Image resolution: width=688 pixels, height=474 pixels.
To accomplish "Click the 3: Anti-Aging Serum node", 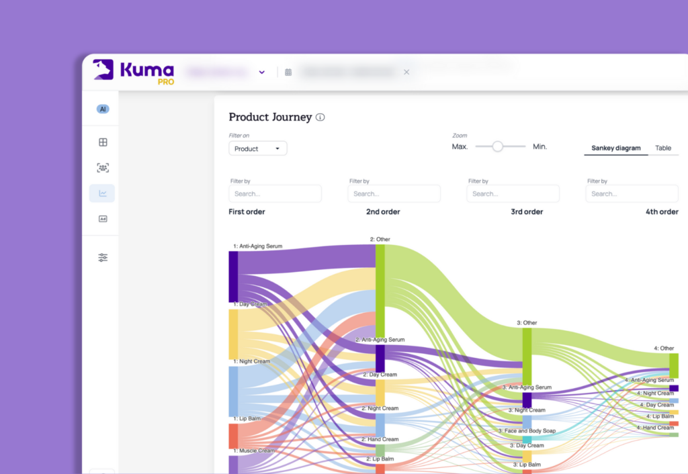I will tap(527, 400).
